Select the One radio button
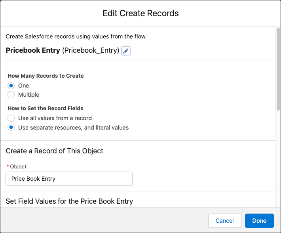 pyautogui.click(x=11, y=86)
